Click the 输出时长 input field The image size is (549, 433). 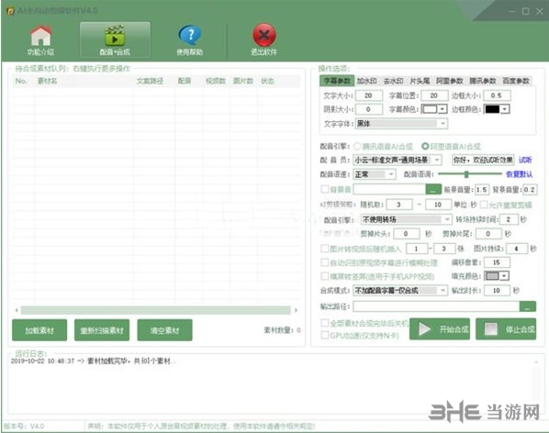tap(496, 290)
